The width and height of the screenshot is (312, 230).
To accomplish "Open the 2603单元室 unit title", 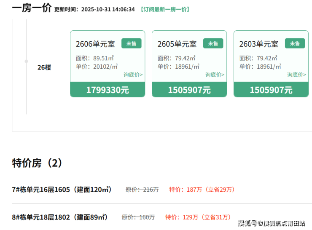I will click(x=259, y=44).
